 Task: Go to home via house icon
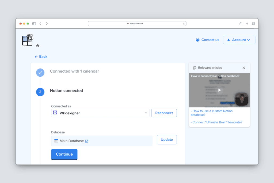pos(38,46)
